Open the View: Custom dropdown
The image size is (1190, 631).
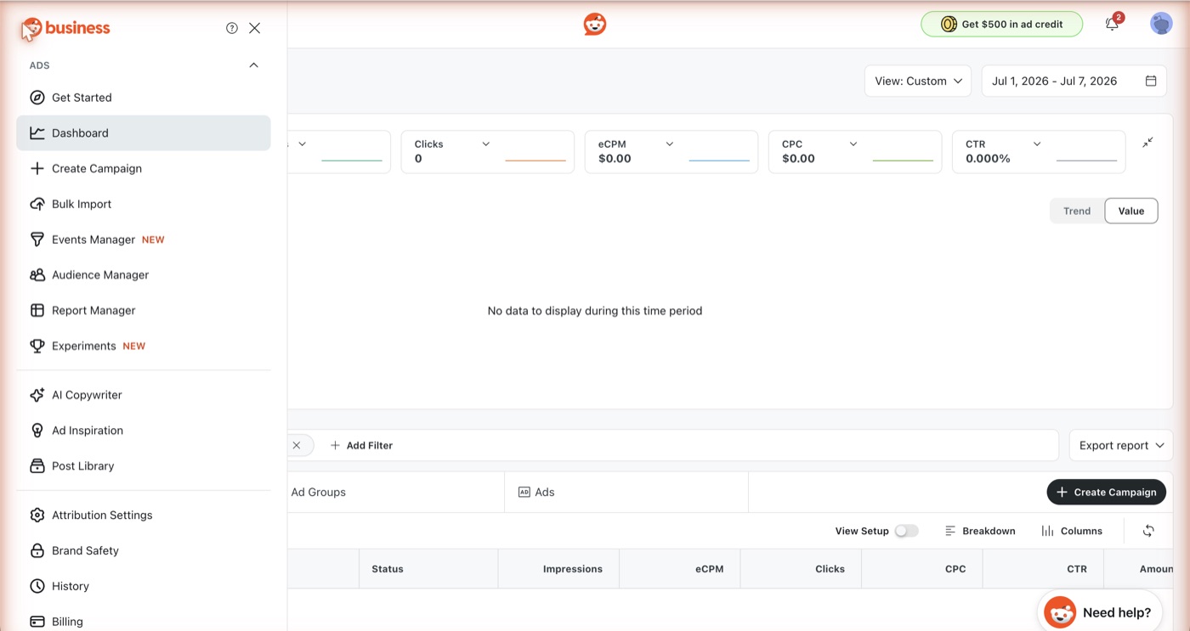[918, 81]
